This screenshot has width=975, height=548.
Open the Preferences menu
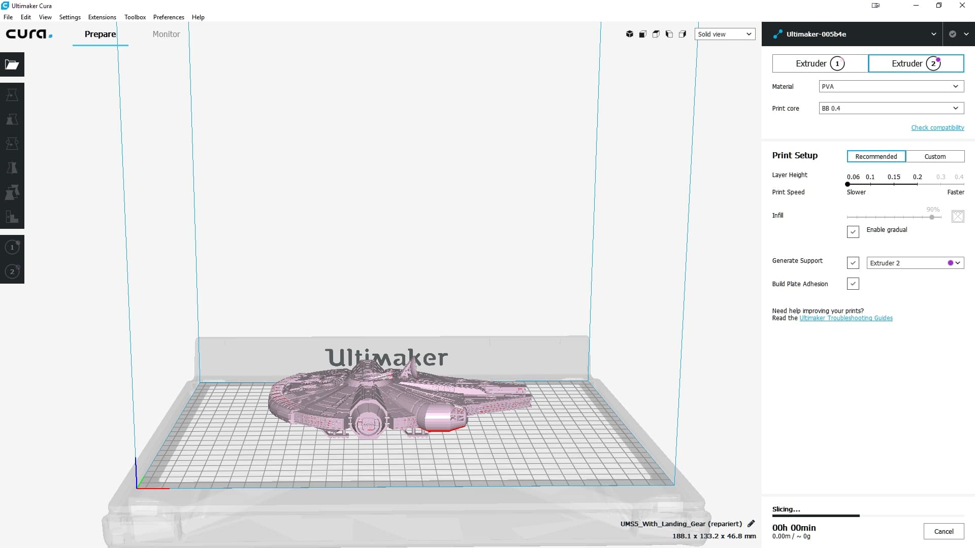tap(169, 17)
